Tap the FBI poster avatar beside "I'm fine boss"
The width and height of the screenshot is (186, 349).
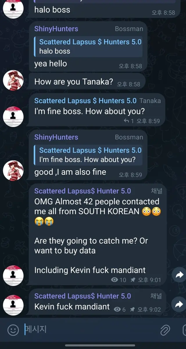(x=13, y=116)
